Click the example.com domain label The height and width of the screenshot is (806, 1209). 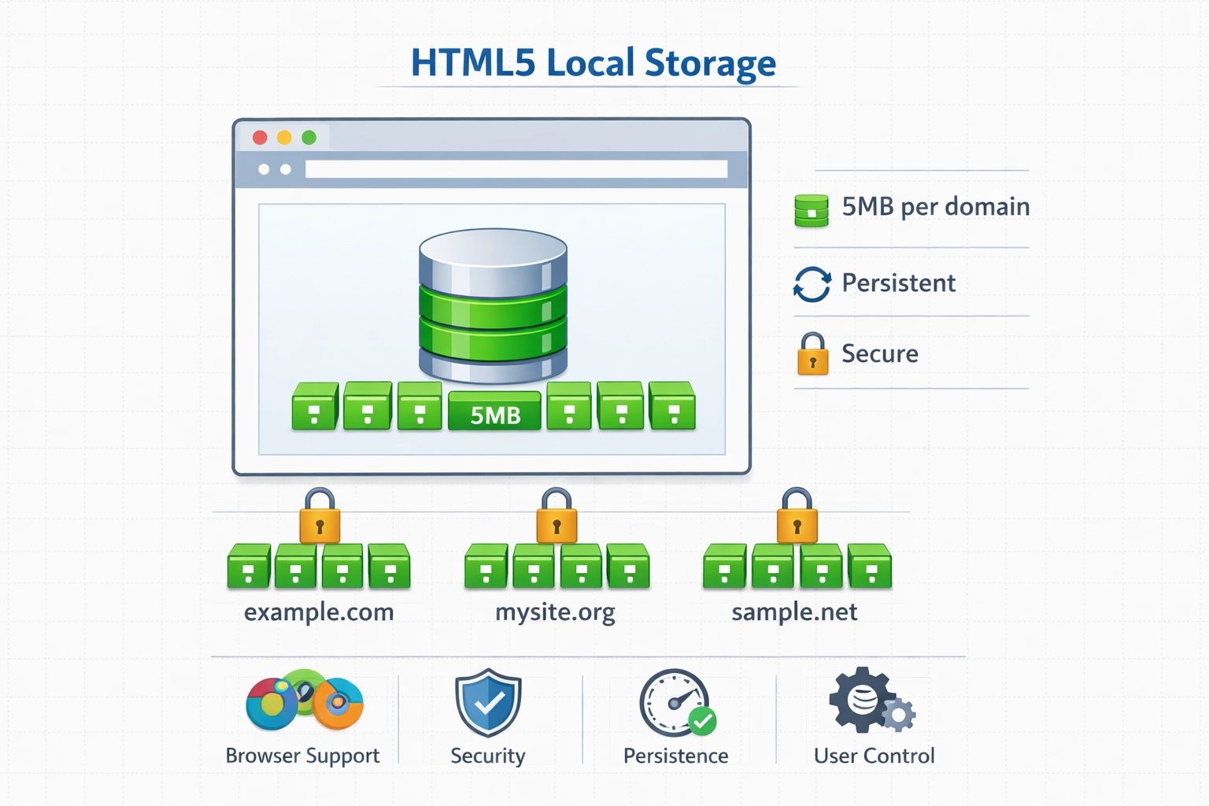pos(319,612)
